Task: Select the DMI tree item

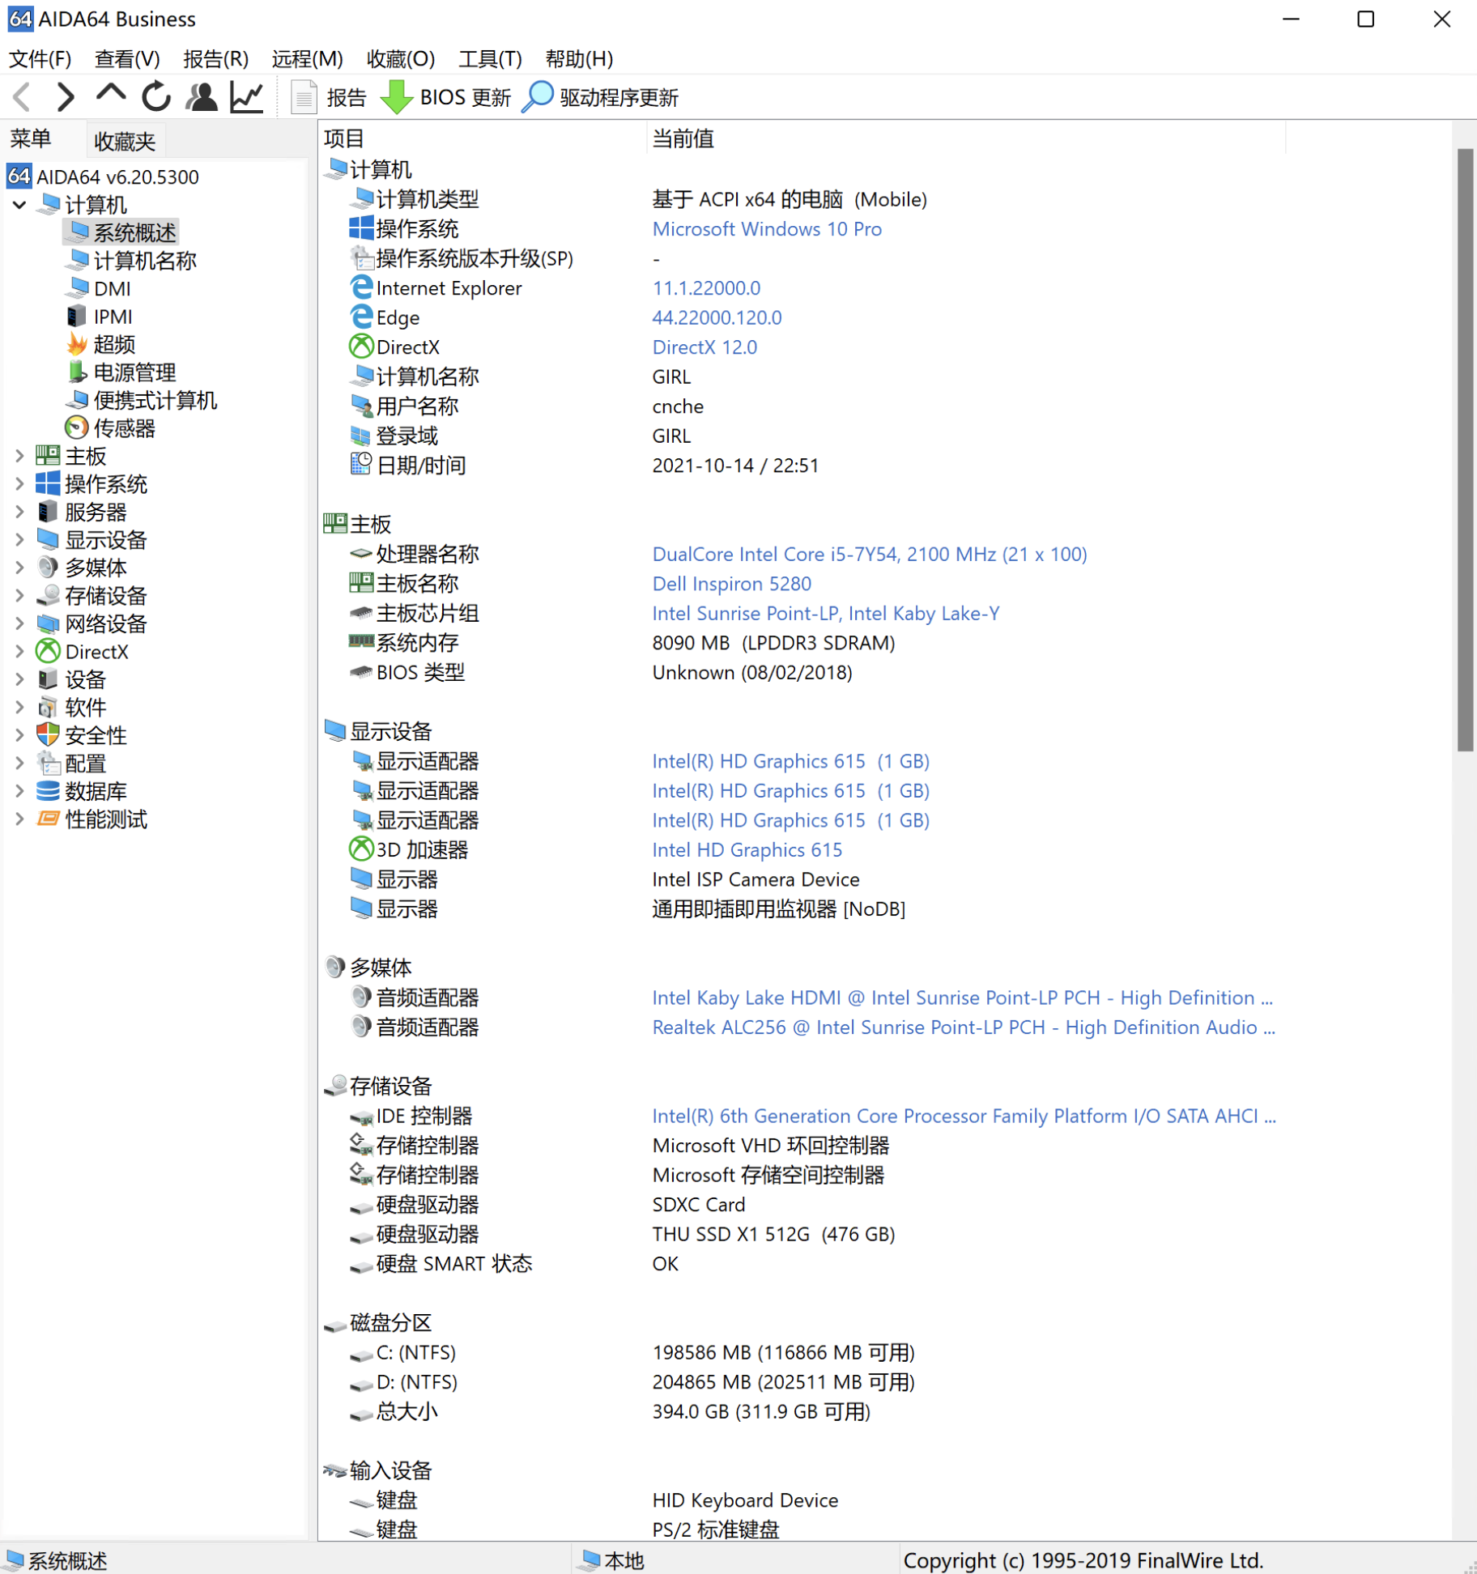Action: [112, 289]
